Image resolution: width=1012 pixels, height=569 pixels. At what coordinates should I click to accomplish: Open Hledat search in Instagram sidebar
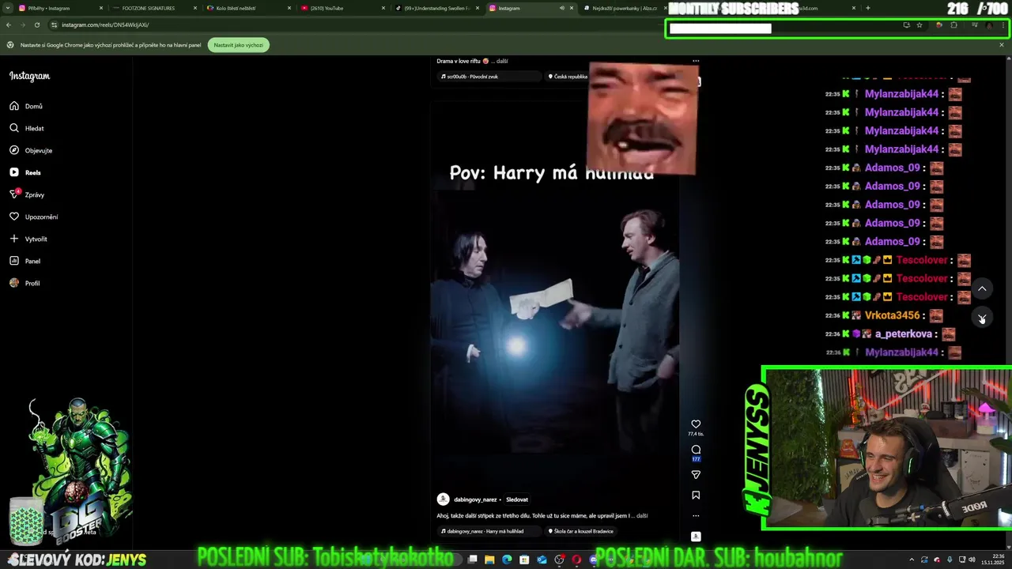[x=27, y=128]
